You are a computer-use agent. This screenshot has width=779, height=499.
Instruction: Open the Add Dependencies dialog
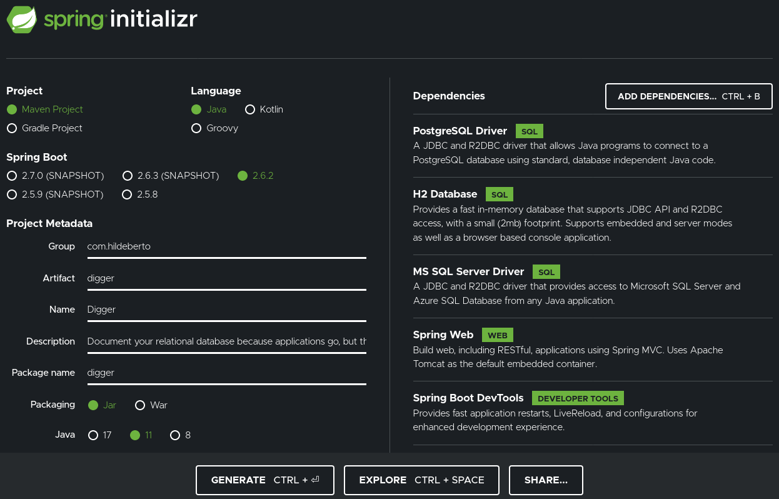click(x=689, y=96)
